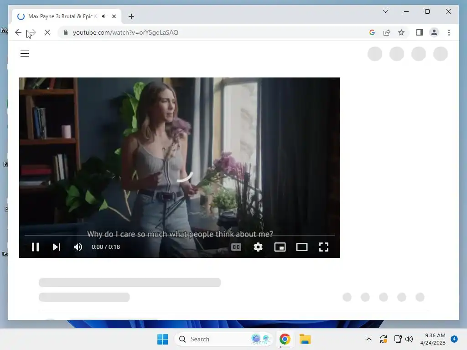Close the Max Payne 3 tab
This screenshot has height=350, width=467.
click(x=114, y=16)
